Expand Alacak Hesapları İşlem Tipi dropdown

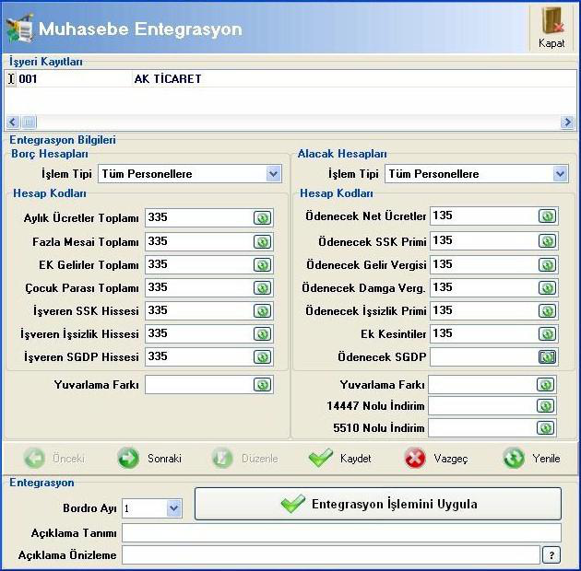click(561, 173)
